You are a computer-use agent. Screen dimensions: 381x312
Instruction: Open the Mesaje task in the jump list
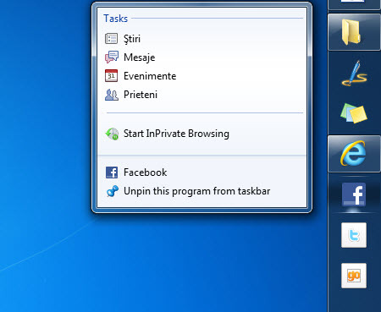pos(202,57)
